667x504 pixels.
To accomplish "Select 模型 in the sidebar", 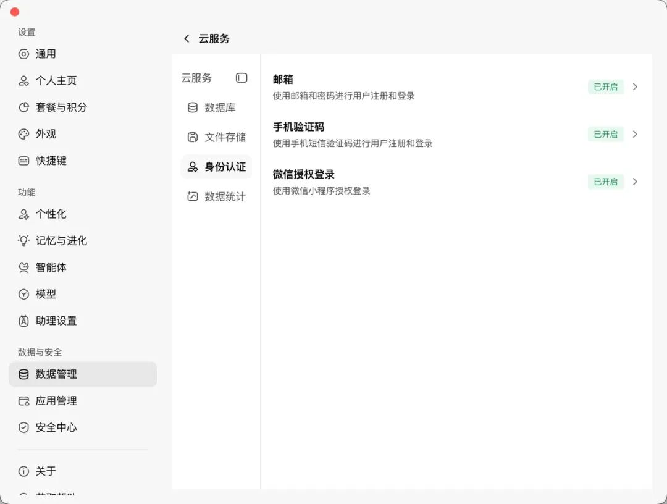I will 83,294.
